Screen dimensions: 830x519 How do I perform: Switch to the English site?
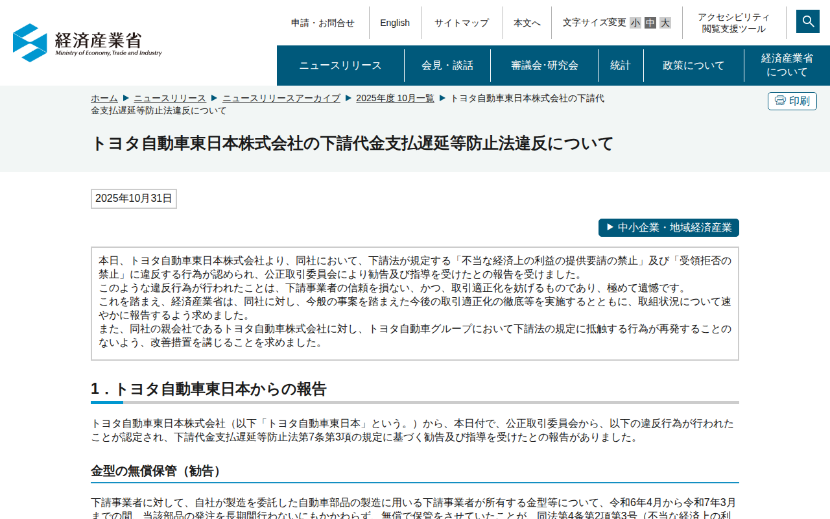[395, 23]
